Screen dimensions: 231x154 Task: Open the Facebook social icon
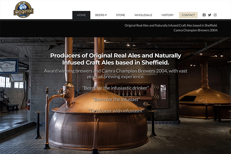204,15
